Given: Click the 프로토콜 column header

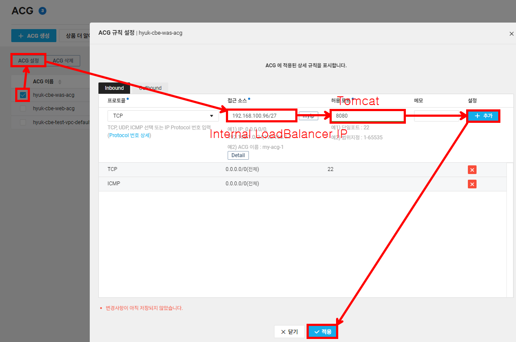Looking at the screenshot, I should tap(117, 101).
